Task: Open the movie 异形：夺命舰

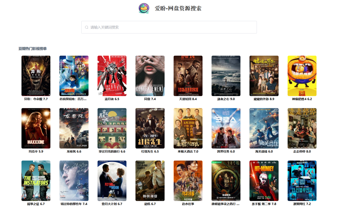Action: (x=36, y=76)
